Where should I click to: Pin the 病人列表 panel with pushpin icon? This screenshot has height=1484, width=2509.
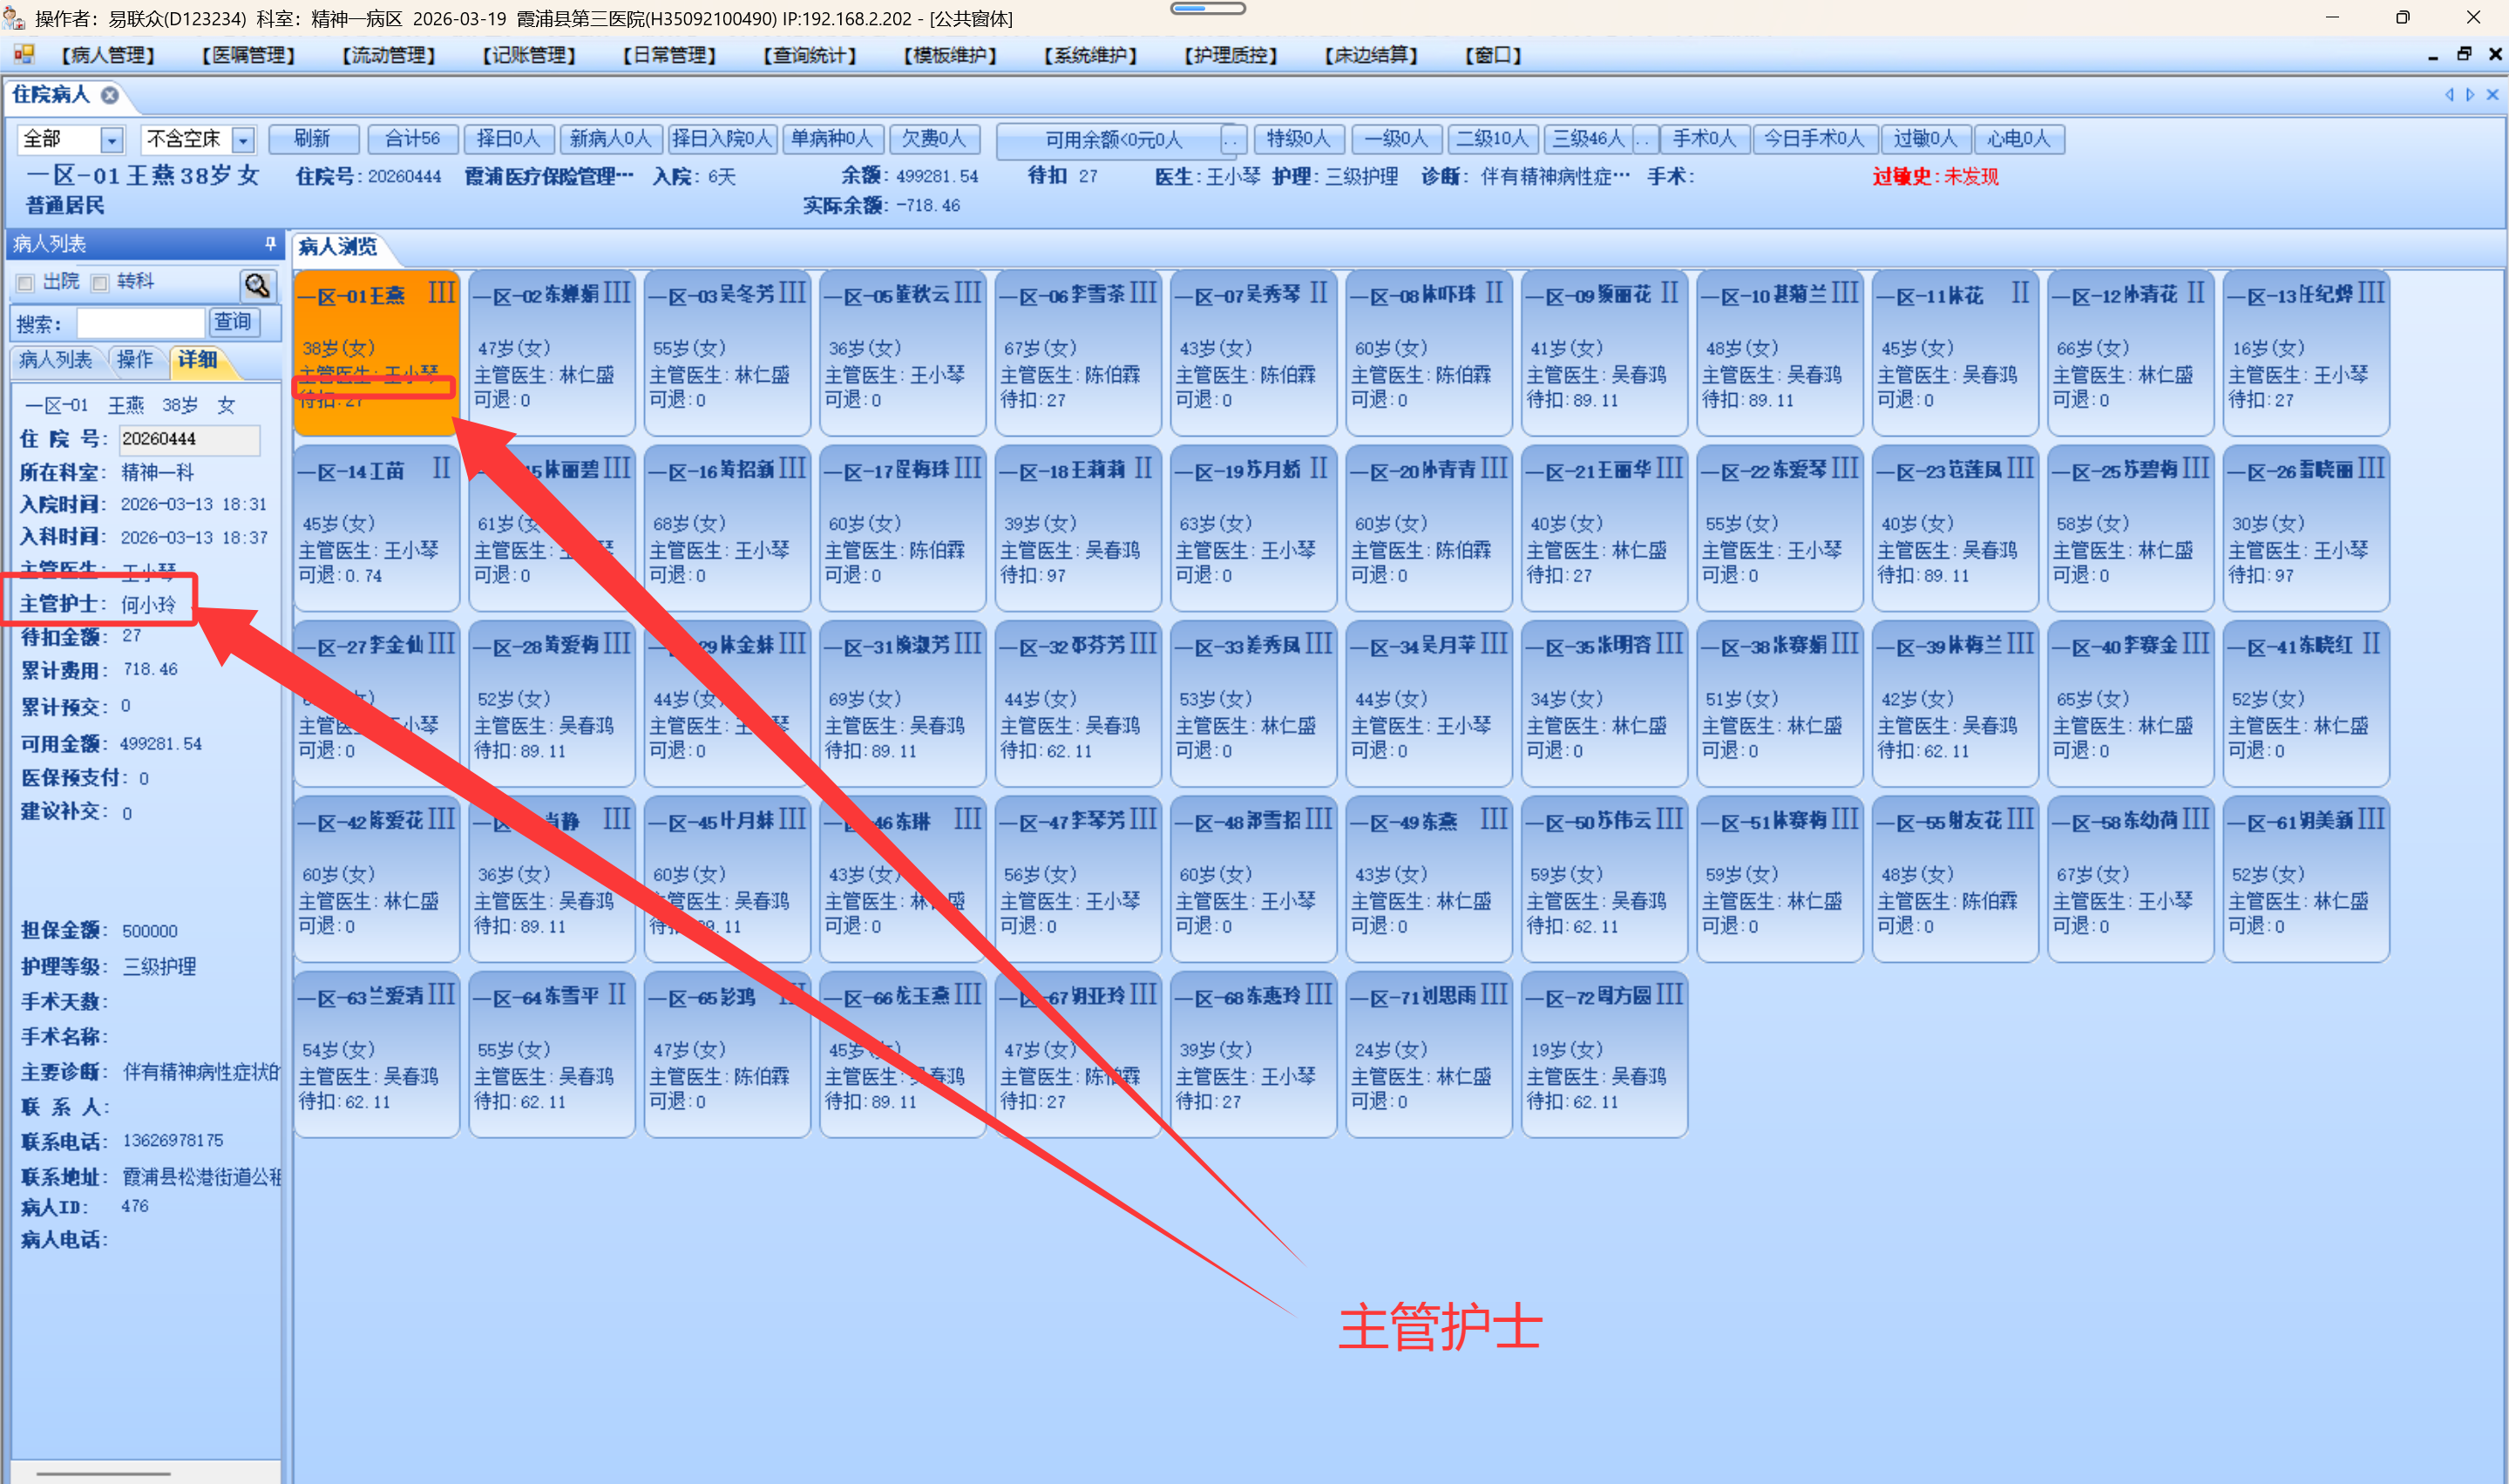(x=270, y=243)
